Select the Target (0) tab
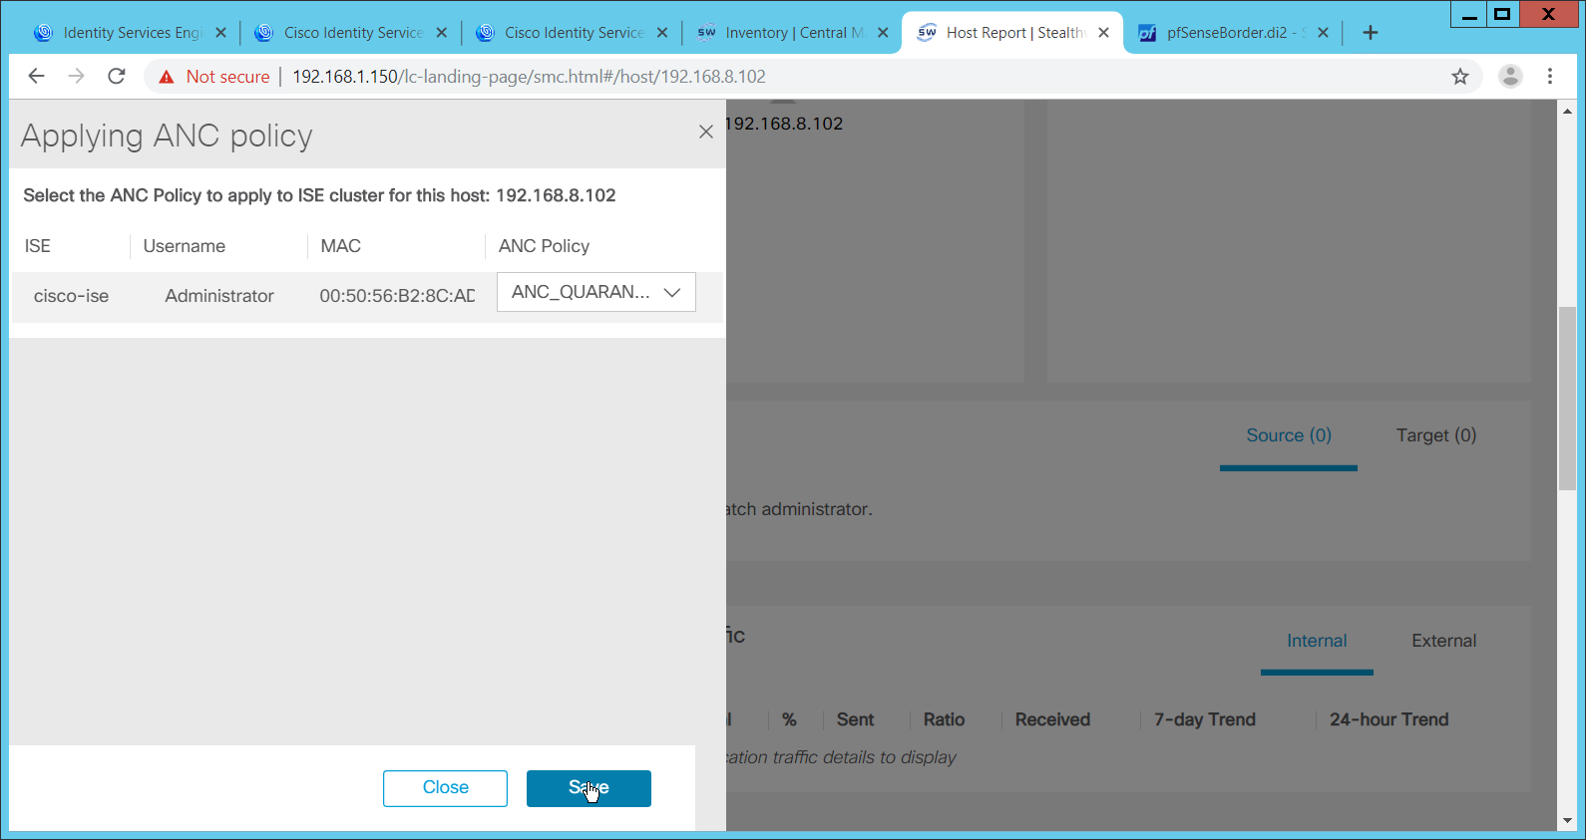Viewport: 1586px width, 840px height. [1435, 435]
